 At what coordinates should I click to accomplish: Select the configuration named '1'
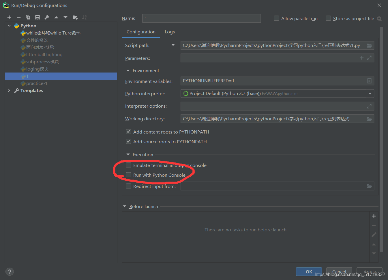point(61,76)
